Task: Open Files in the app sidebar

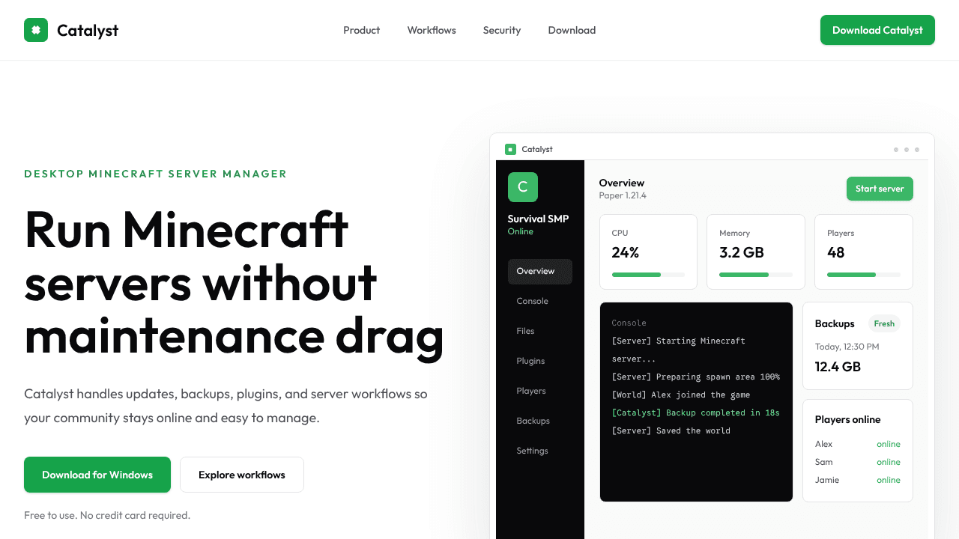Action: point(540,331)
